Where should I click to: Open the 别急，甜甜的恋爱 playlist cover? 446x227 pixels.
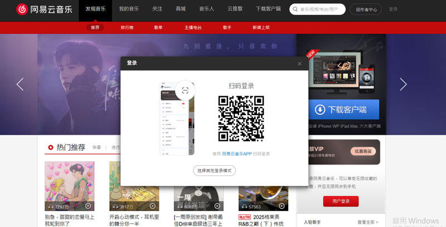[69, 186]
